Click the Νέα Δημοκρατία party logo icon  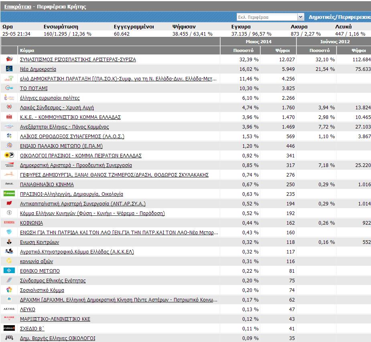pyautogui.click(x=10, y=69)
